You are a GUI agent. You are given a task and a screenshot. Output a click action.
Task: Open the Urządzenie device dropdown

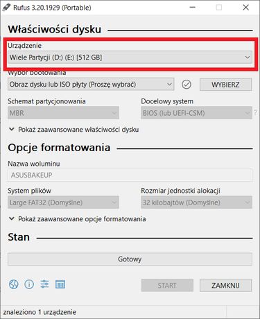point(130,57)
